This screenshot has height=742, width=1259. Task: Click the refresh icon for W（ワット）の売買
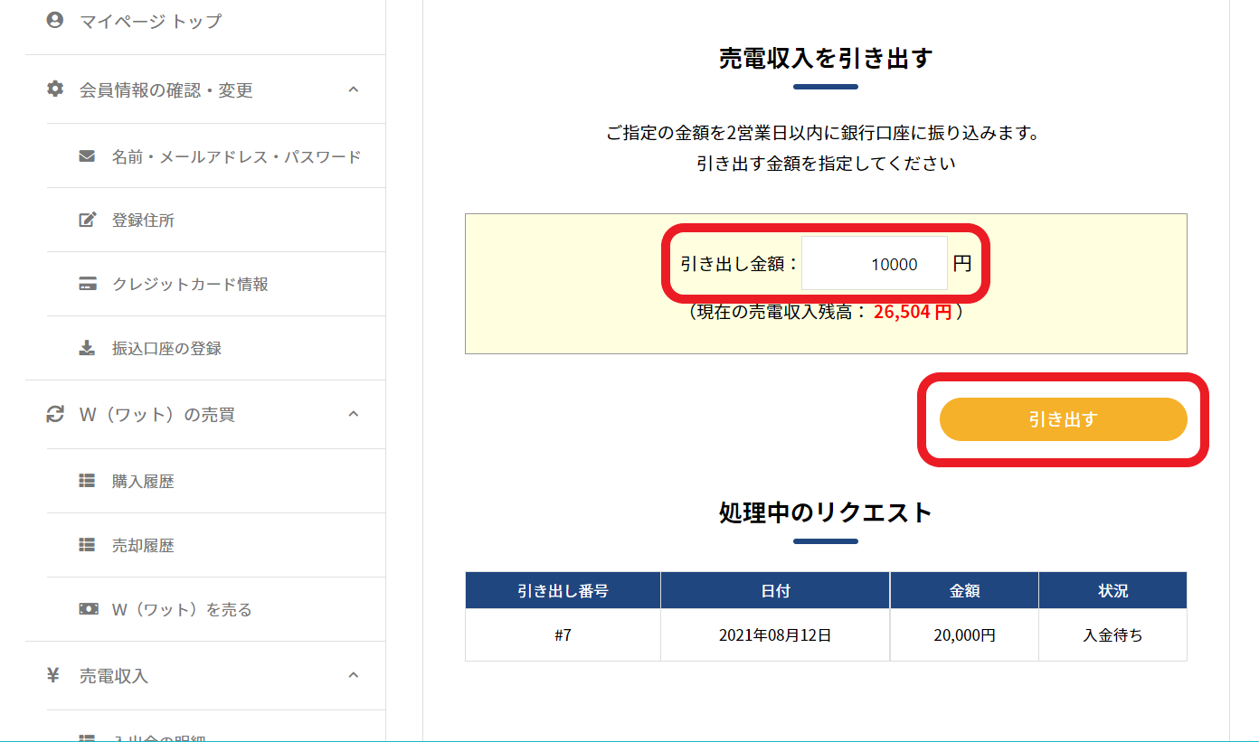pos(55,414)
